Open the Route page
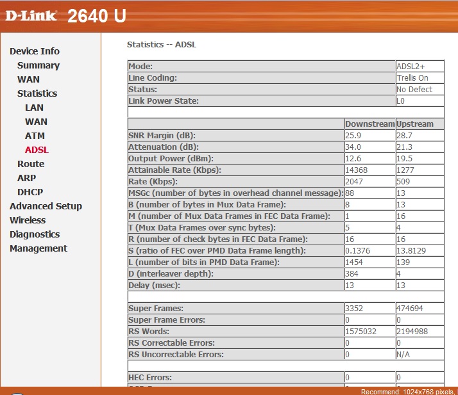The image size is (458, 395). (31, 164)
